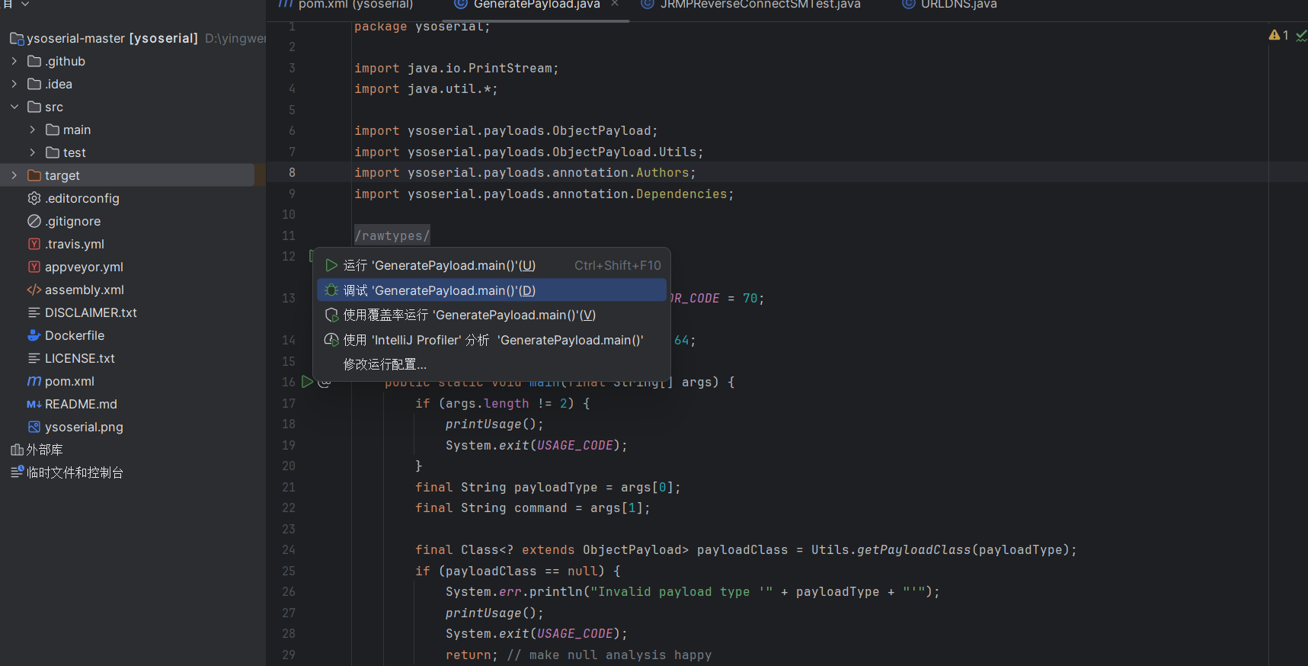Image resolution: width=1308 pixels, height=666 pixels.
Task: Click the Maven icon of pom.xml
Action: [x=34, y=381]
